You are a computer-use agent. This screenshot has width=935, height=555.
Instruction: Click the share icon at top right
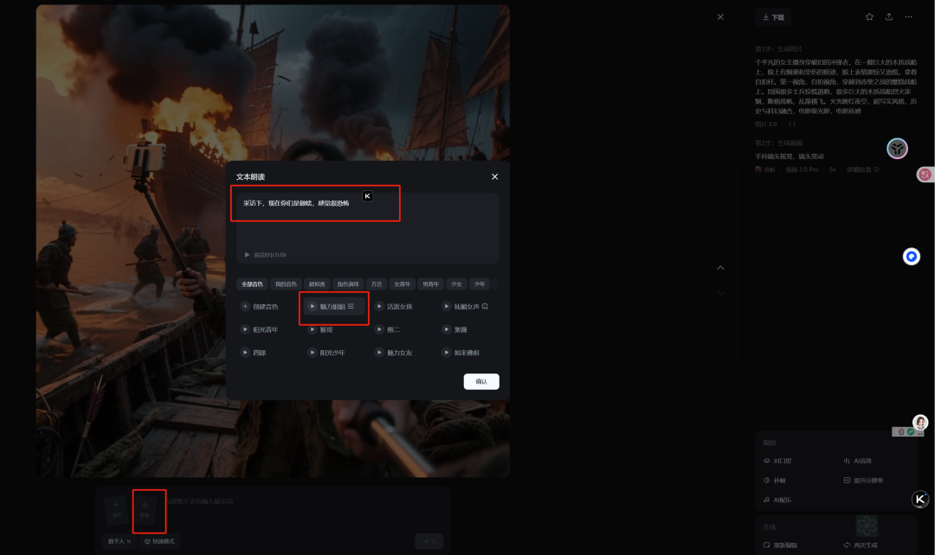coord(888,17)
